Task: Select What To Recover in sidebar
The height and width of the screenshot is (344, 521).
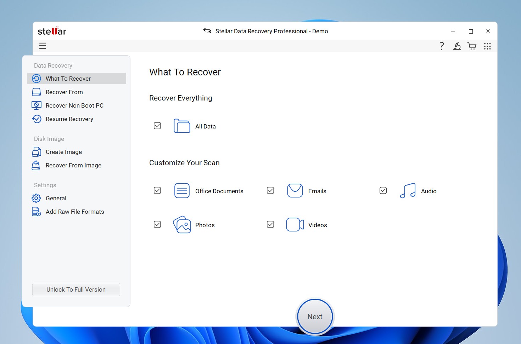Action: point(77,79)
